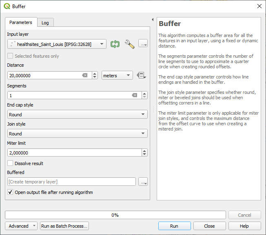
Task: Clear the Distance value field
Action: coord(85,75)
